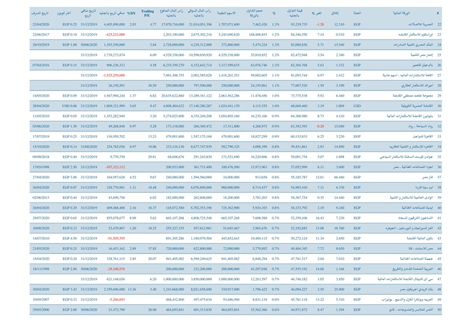
Task: Click the change value '16.43'
Action: tap(320, 218)
